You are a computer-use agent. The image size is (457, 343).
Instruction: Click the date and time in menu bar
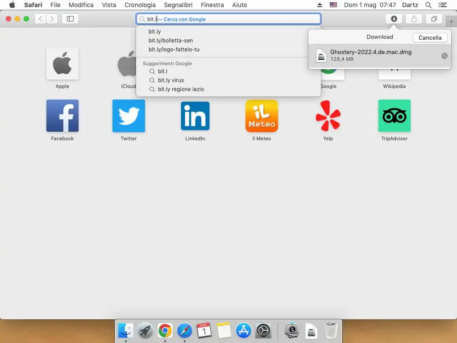(370, 5)
